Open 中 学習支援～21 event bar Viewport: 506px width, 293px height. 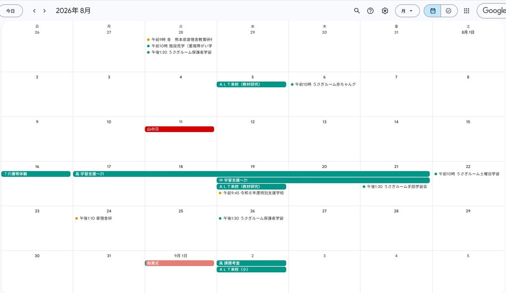click(323, 180)
